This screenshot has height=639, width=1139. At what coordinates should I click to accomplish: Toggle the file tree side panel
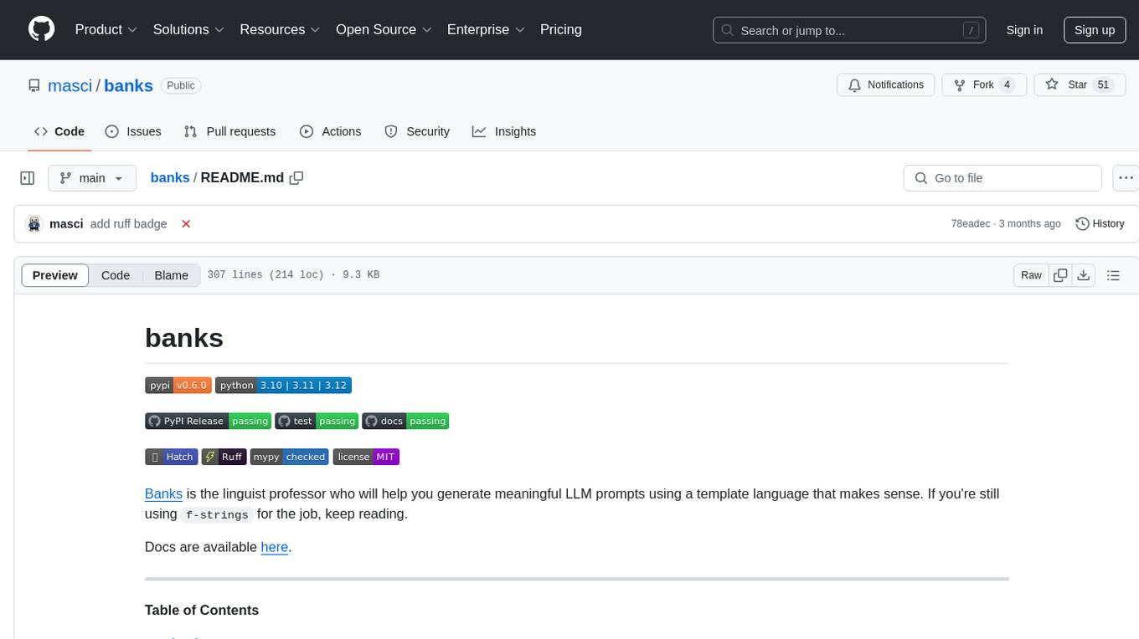(28, 178)
